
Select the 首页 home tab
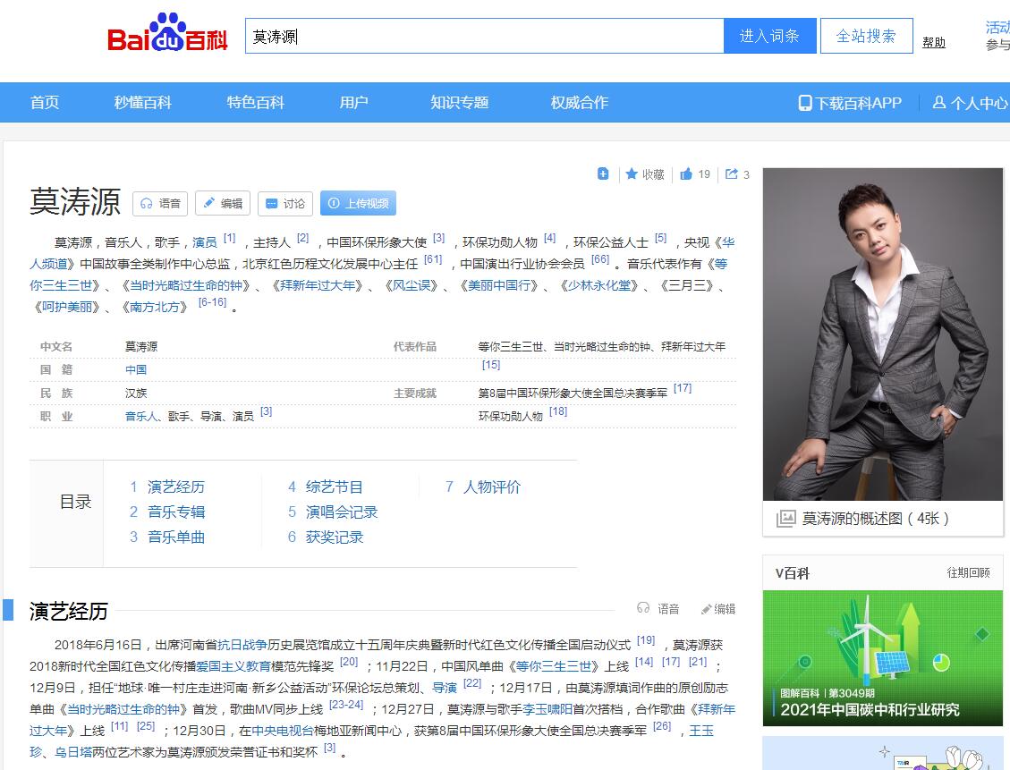point(45,103)
